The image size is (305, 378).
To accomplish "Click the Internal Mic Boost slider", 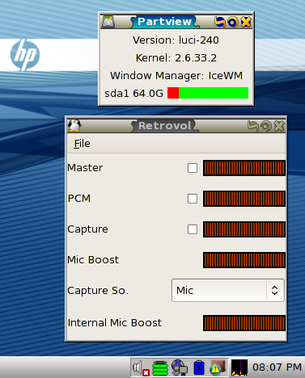I will (x=244, y=323).
